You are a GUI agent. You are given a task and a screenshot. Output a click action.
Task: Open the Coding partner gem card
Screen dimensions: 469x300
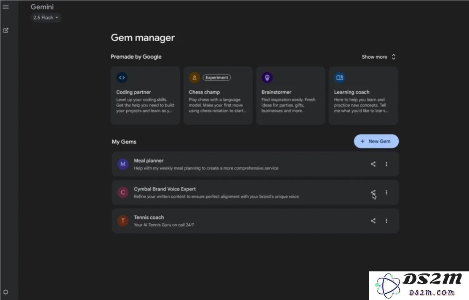[145, 96]
